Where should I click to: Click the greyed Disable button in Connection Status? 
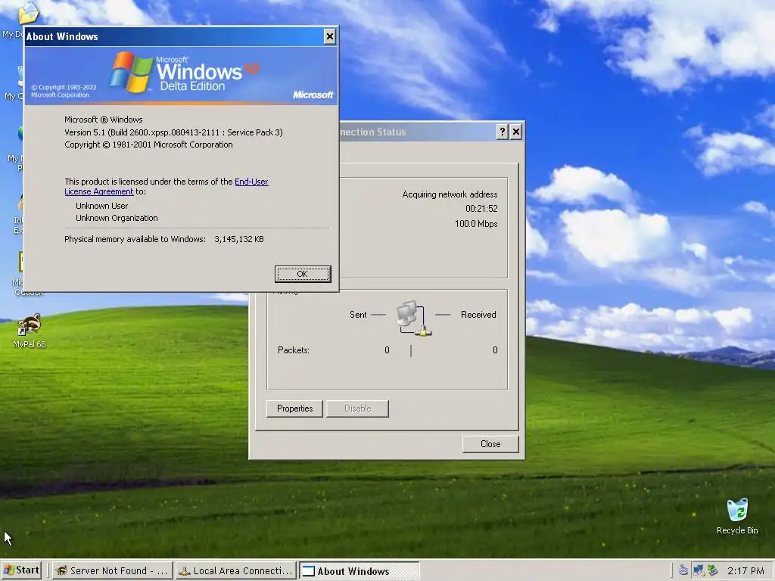(x=357, y=409)
